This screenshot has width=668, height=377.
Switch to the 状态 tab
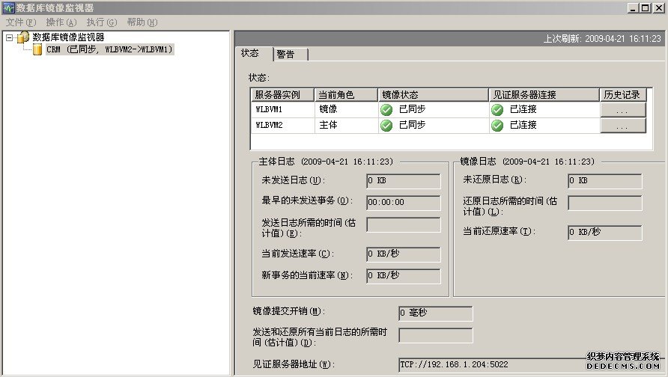(x=250, y=53)
